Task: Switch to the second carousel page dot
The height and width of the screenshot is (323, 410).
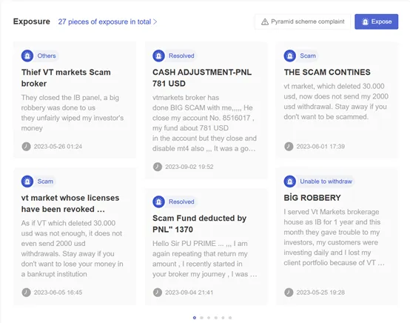Action: click(201, 318)
